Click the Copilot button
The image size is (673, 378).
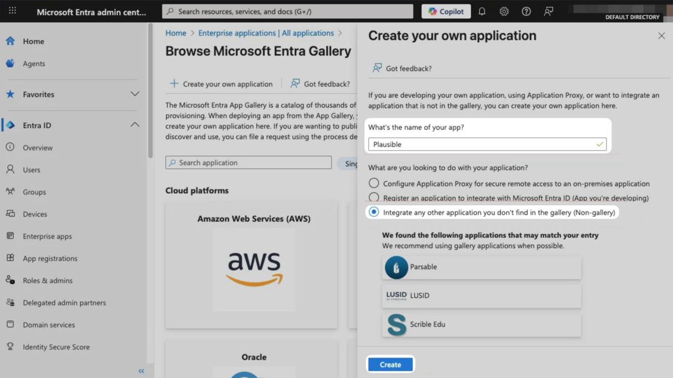446,11
